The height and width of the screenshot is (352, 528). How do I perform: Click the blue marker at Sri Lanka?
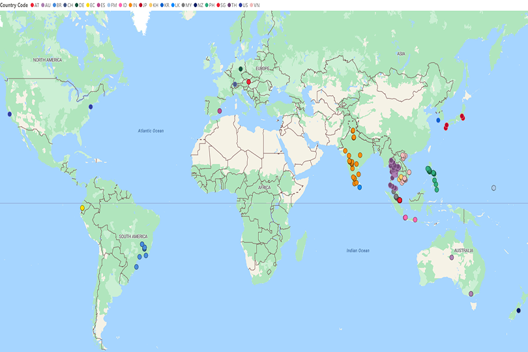pyautogui.click(x=360, y=187)
